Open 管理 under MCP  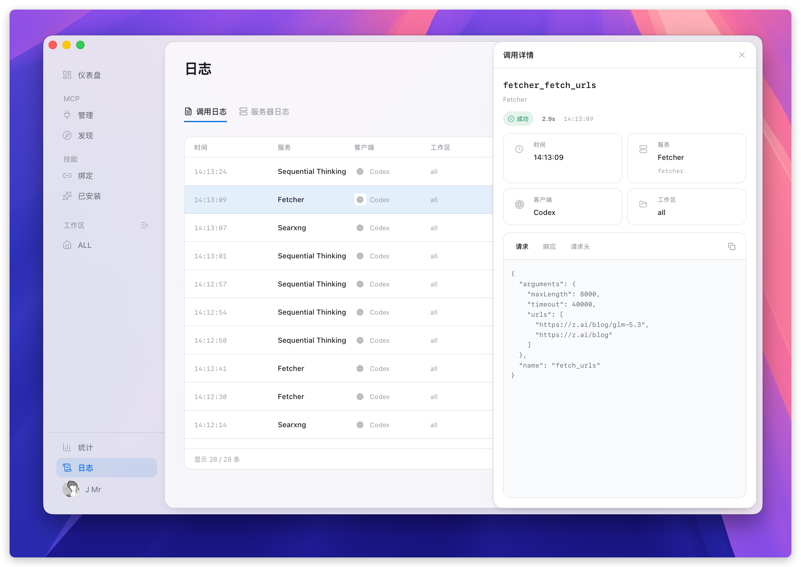[107, 115]
